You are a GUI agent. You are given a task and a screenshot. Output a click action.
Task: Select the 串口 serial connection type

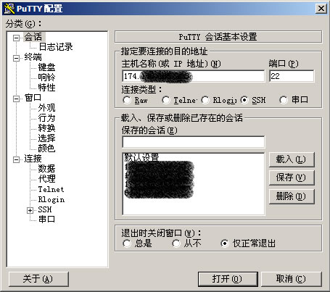click(284, 100)
